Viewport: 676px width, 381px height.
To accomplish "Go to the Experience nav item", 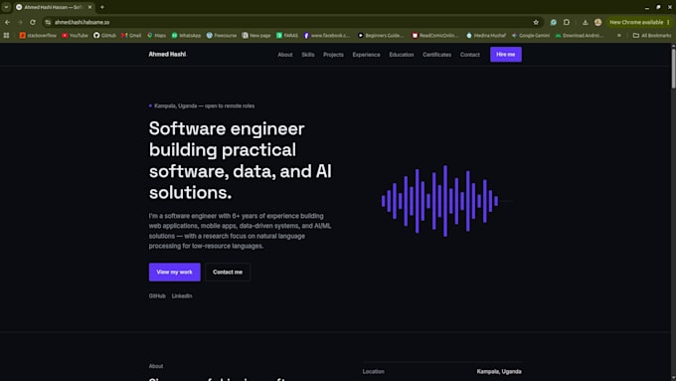I will pyautogui.click(x=366, y=55).
